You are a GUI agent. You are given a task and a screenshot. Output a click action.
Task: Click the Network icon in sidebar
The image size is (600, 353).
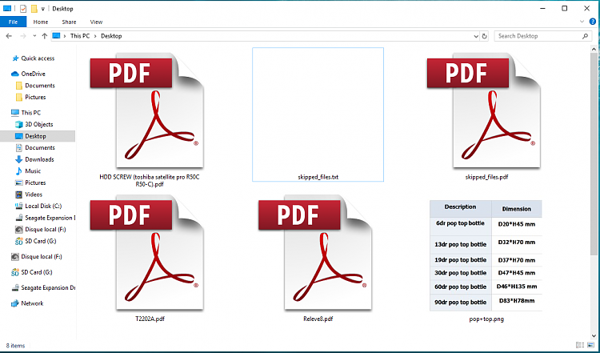(x=15, y=303)
